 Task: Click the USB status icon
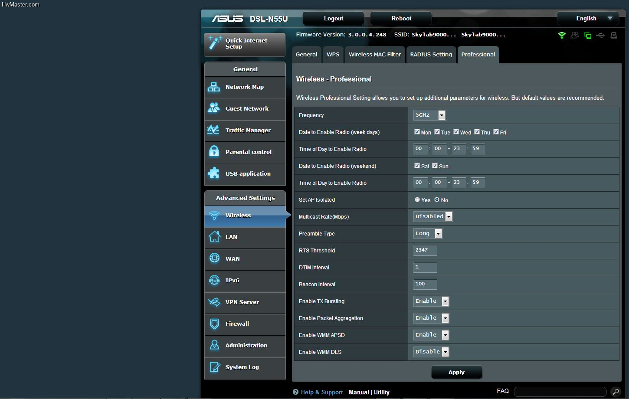(x=600, y=35)
